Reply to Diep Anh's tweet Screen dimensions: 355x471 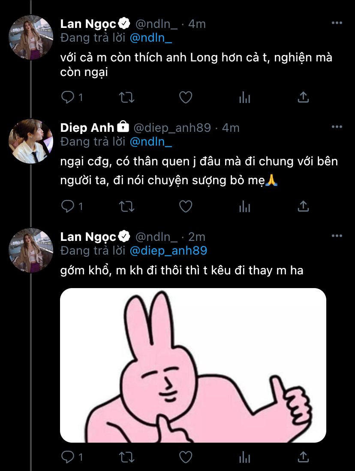(x=68, y=207)
